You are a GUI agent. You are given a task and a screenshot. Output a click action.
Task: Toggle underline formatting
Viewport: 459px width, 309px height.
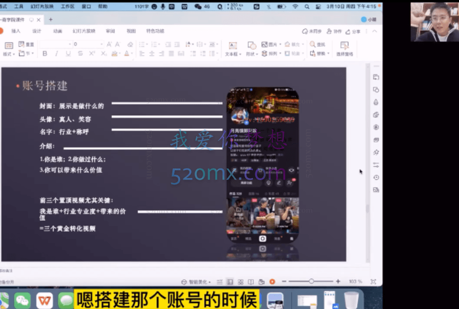pyautogui.click(x=68, y=54)
